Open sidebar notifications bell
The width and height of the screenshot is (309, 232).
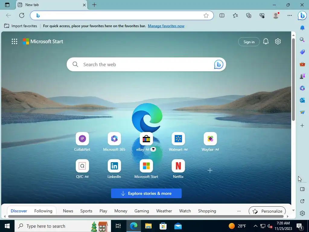302,28
